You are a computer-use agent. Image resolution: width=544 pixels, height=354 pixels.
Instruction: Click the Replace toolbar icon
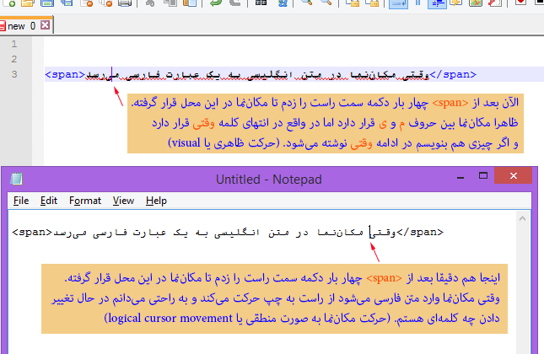[x=283, y=3]
